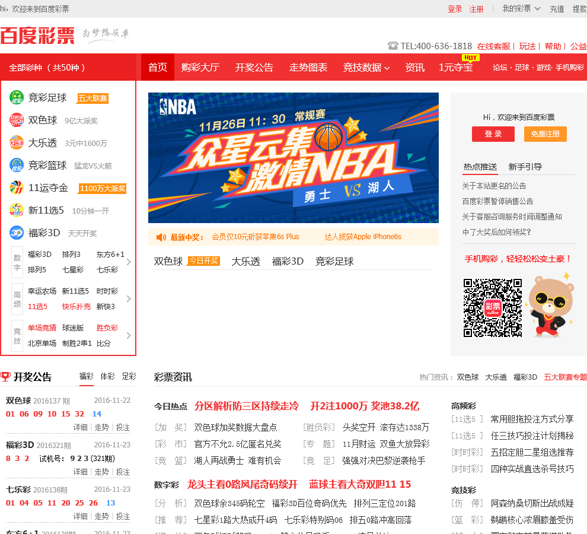Screen dimensions: 587x534
Task: Switch to the 新手引导 tab
Action: tap(525, 167)
